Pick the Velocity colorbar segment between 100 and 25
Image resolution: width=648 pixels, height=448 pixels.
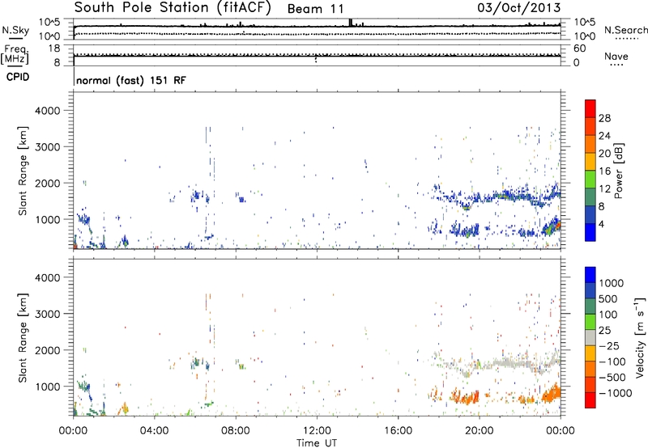(x=590, y=322)
